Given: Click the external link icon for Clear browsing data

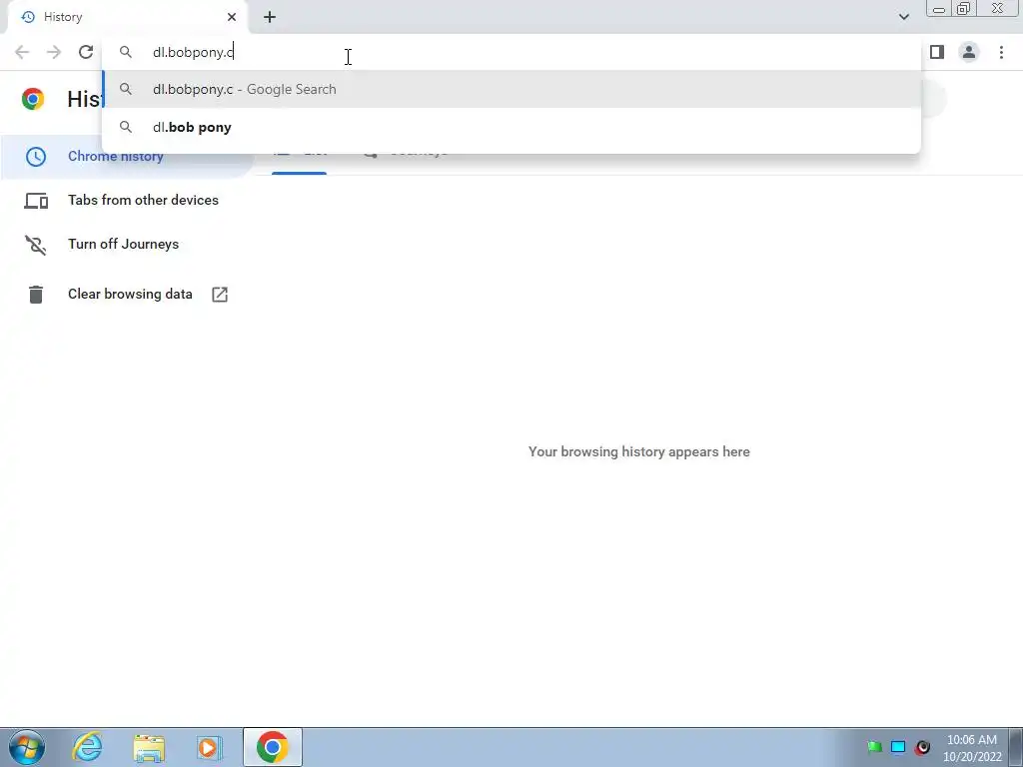Looking at the screenshot, I should click(x=220, y=295).
